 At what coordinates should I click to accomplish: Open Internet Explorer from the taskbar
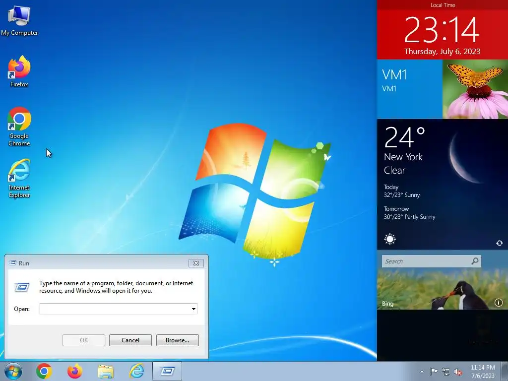point(136,371)
